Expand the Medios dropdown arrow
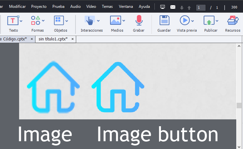This screenshot has height=149, width=243. point(124,21)
